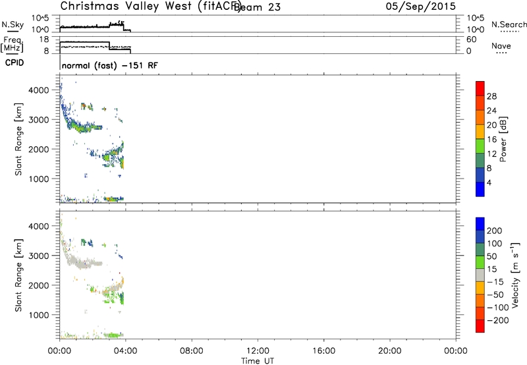Click the 'Time UT' axis title
The width and height of the screenshot is (527, 365).
pos(258,361)
